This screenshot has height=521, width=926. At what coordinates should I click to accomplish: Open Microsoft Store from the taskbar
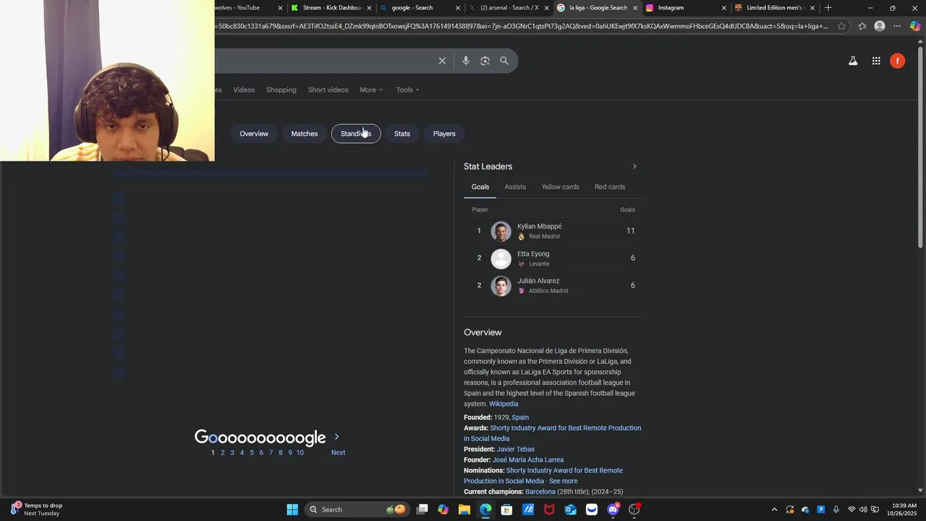click(x=507, y=509)
